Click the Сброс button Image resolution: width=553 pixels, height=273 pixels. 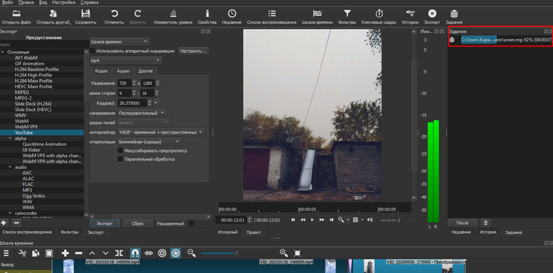tap(138, 224)
